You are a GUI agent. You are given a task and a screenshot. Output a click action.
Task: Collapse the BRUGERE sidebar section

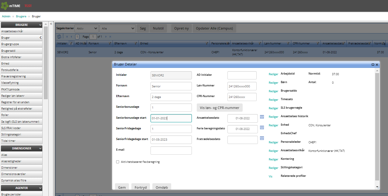coord(40,25)
